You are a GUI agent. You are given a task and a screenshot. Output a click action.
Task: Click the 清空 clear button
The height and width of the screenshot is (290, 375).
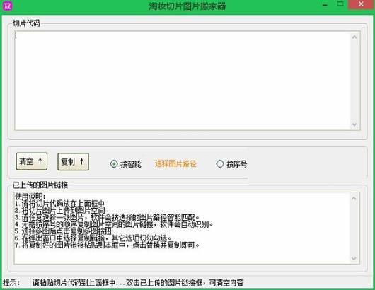tap(32, 161)
